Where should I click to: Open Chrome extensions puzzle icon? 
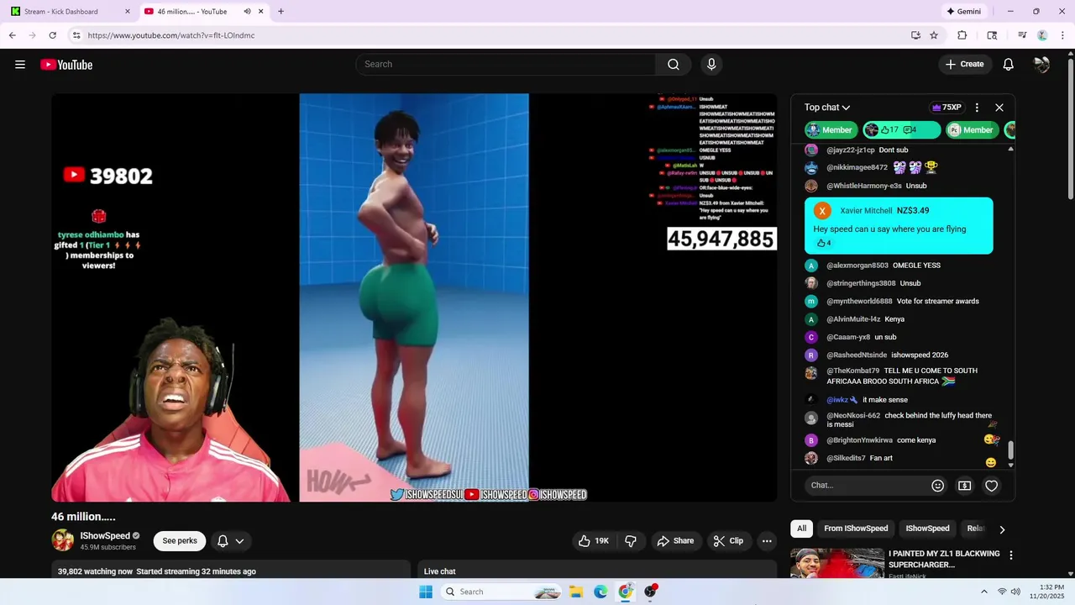click(962, 35)
